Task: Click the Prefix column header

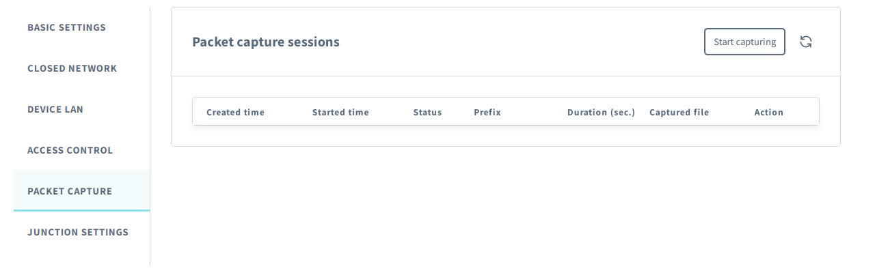Action: pos(487,112)
